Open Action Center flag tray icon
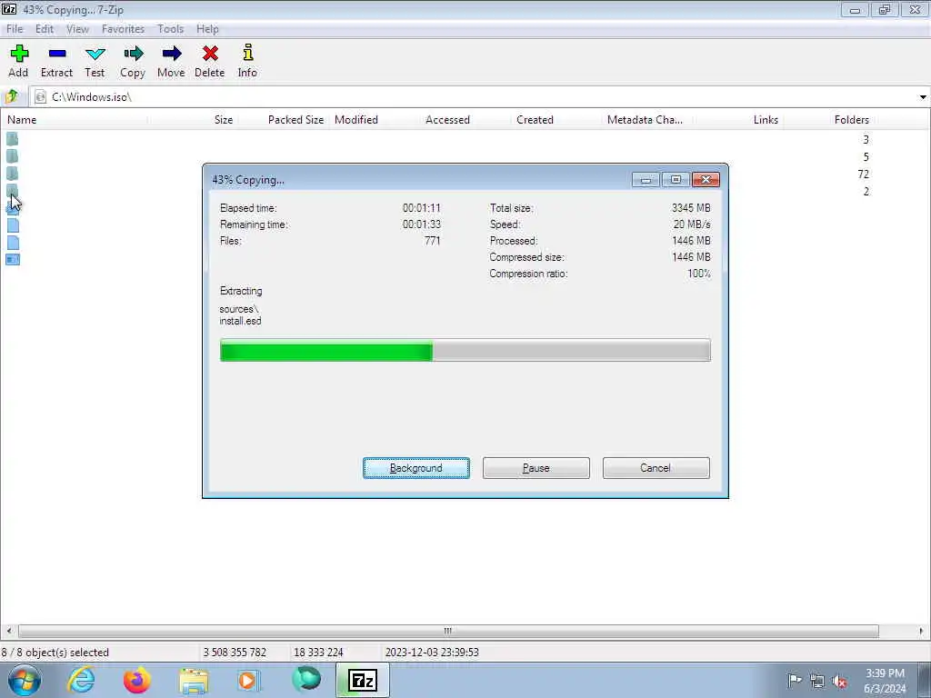The image size is (931, 698). coord(795,681)
